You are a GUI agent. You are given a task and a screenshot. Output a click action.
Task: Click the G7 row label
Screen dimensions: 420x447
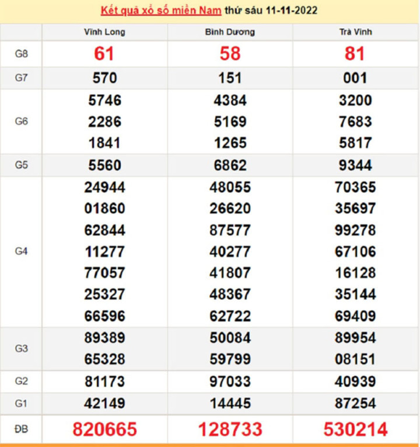pos(22,78)
